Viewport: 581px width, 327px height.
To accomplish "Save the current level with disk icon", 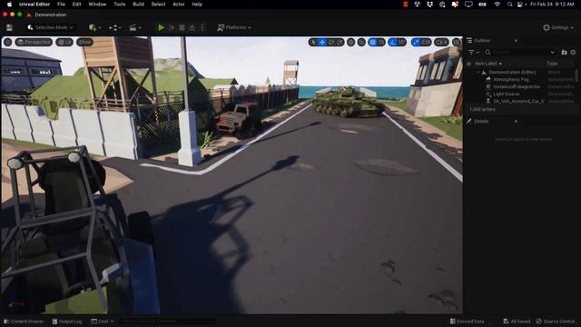I will pyautogui.click(x=9, y=28).
